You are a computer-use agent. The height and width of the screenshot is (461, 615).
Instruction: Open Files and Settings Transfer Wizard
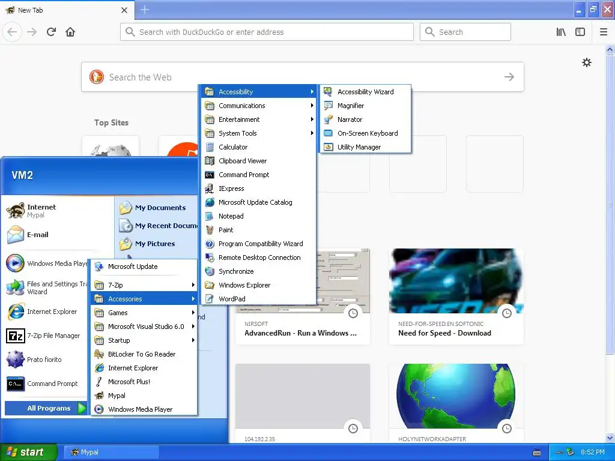click(x=46, y=288)
